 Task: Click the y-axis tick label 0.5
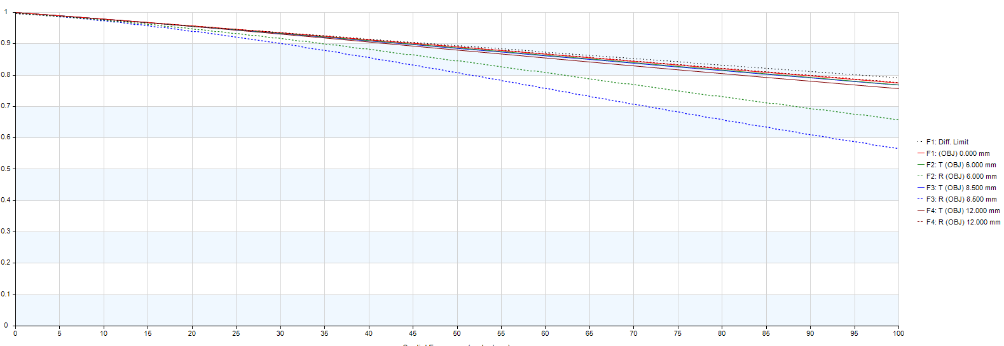(x=6, y=169)
